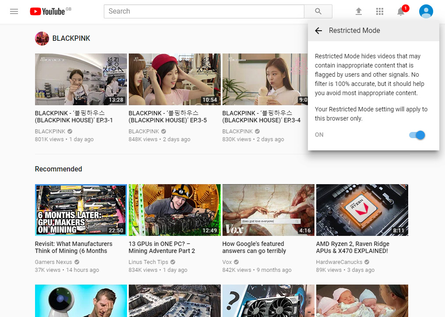The image size is (445, 317).
Task: Visit the Linus Tech Tips channel
Action: tap(148, 262)
